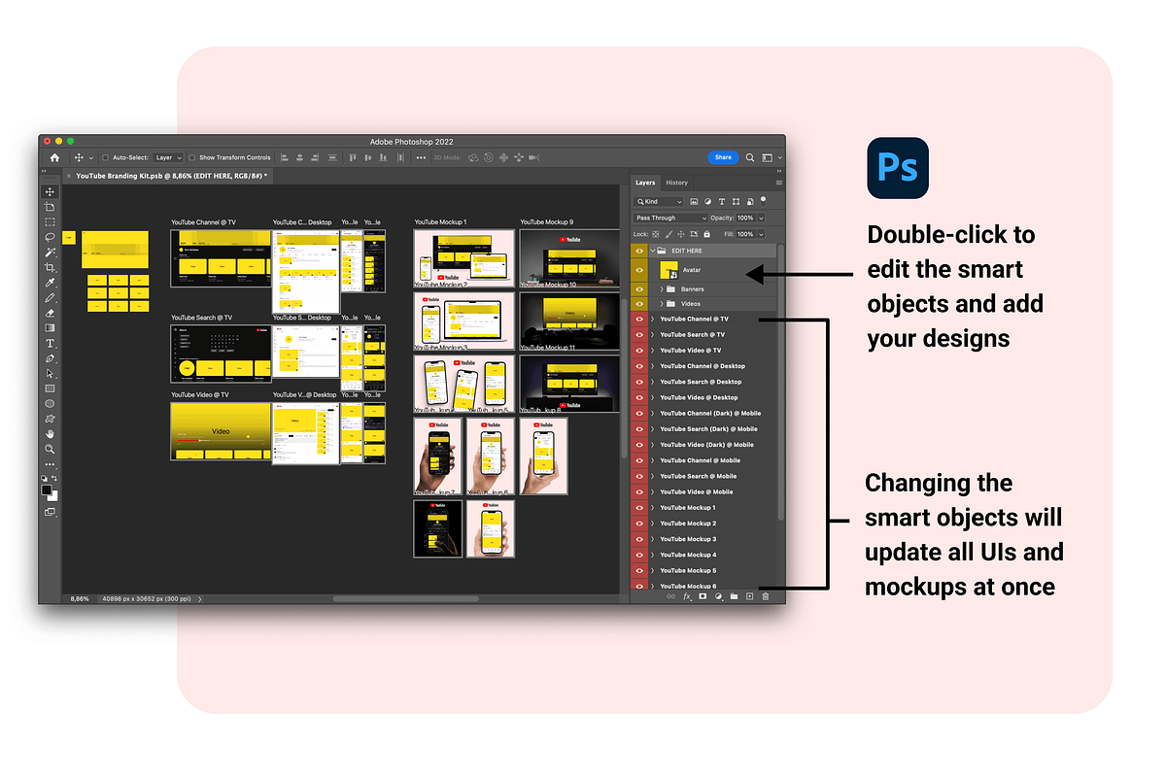Enable Show Transform Controls checkbox
Screen dimensions: 1166x777
pos(192,157)
